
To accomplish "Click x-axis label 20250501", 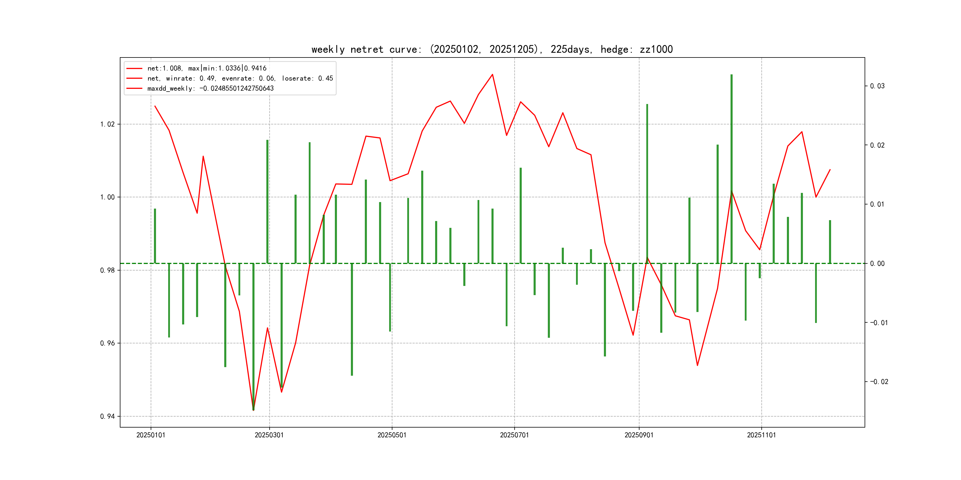I will pos(392,435).
